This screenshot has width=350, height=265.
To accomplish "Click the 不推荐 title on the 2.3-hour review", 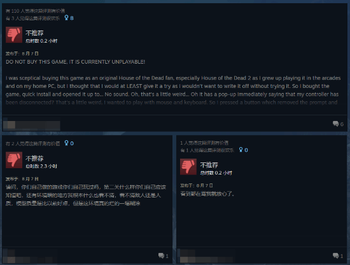I will coord(34,159).
